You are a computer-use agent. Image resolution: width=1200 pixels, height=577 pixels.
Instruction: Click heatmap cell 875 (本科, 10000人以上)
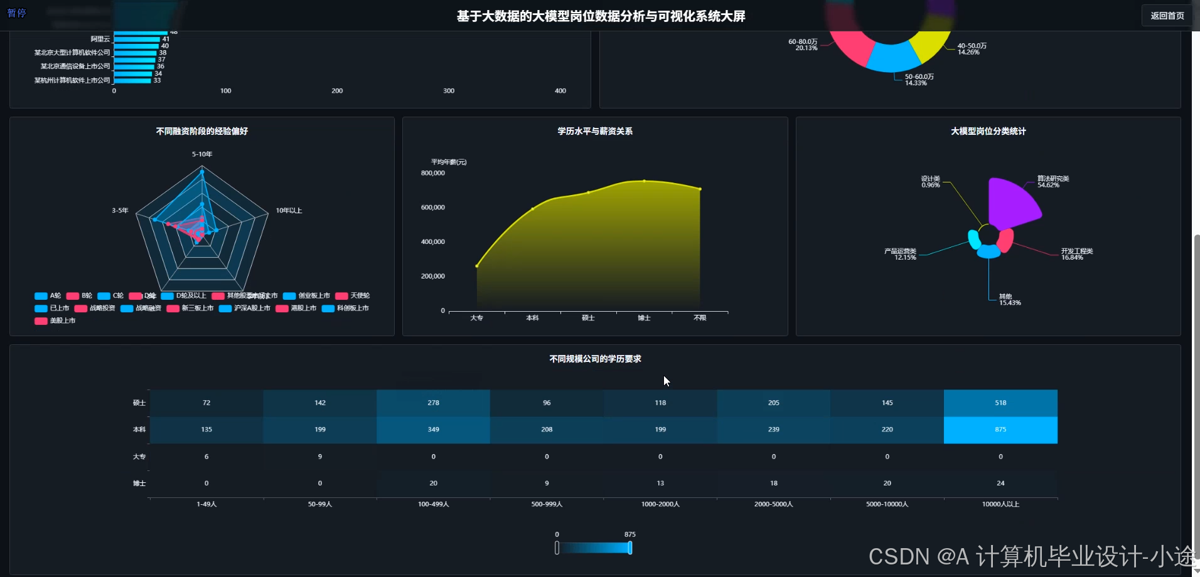pyautogui.click(x=1000, y=430)
